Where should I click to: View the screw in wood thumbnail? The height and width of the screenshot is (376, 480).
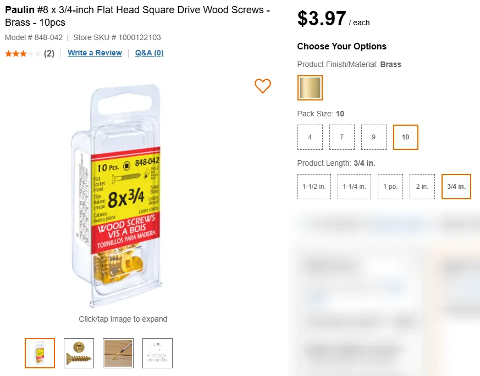118,353
